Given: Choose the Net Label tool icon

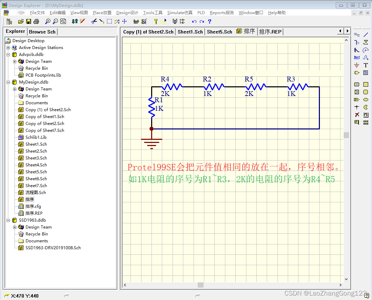Looking at the screenshot, I should (x=356, y=57).
